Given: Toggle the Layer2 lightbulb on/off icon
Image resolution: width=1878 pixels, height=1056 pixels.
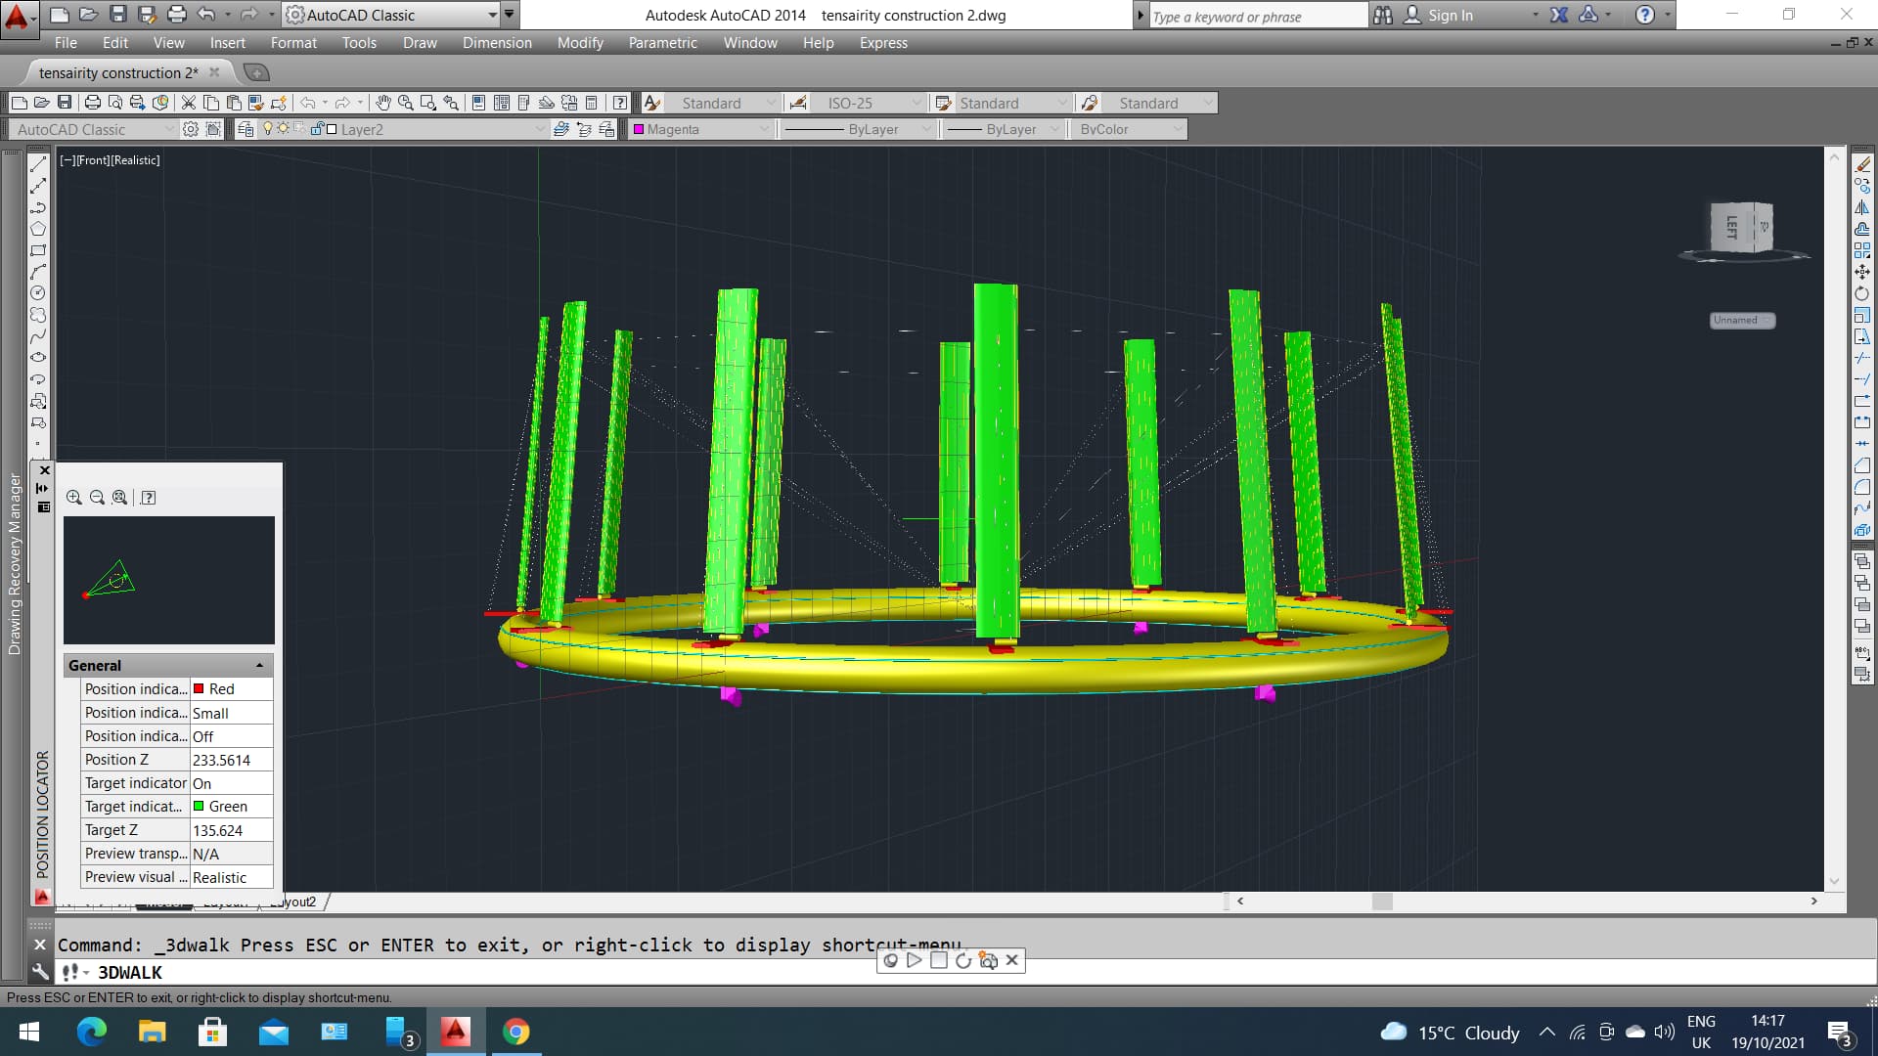Looking at the screenshot, I should pos(267,129).
